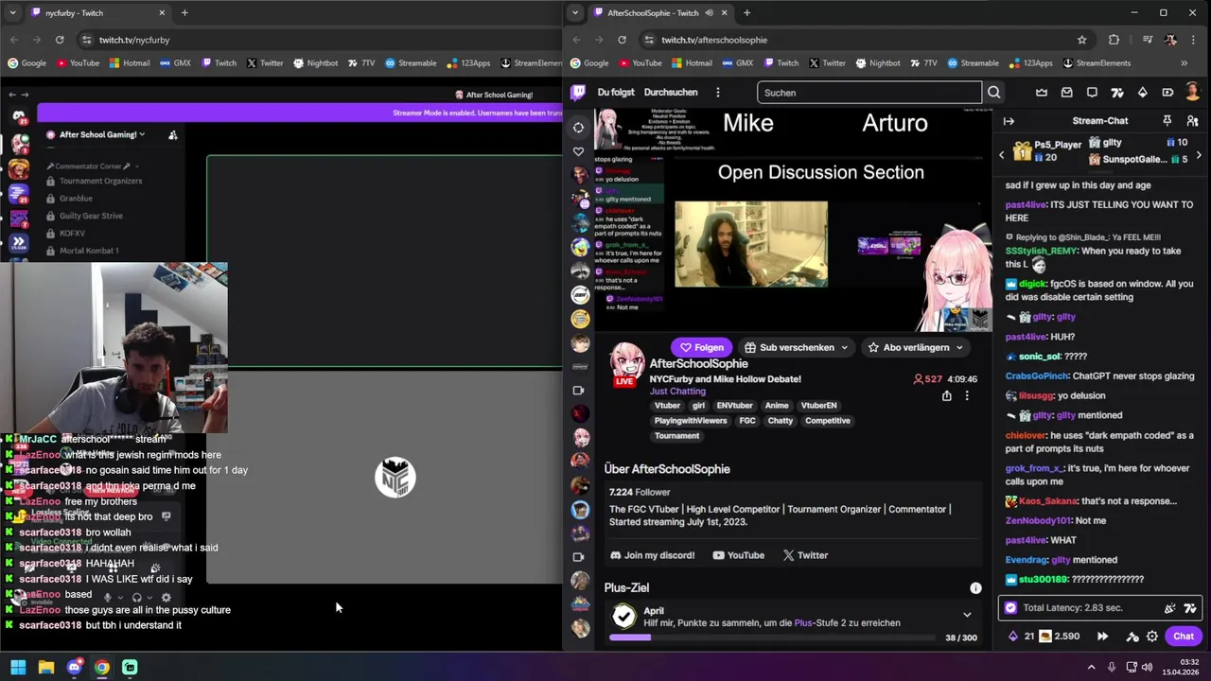Image resolution: width=1211 pixels, height=681 pixels.
Task: Open Plus-Ziel info icon
Action: point(975,587)
